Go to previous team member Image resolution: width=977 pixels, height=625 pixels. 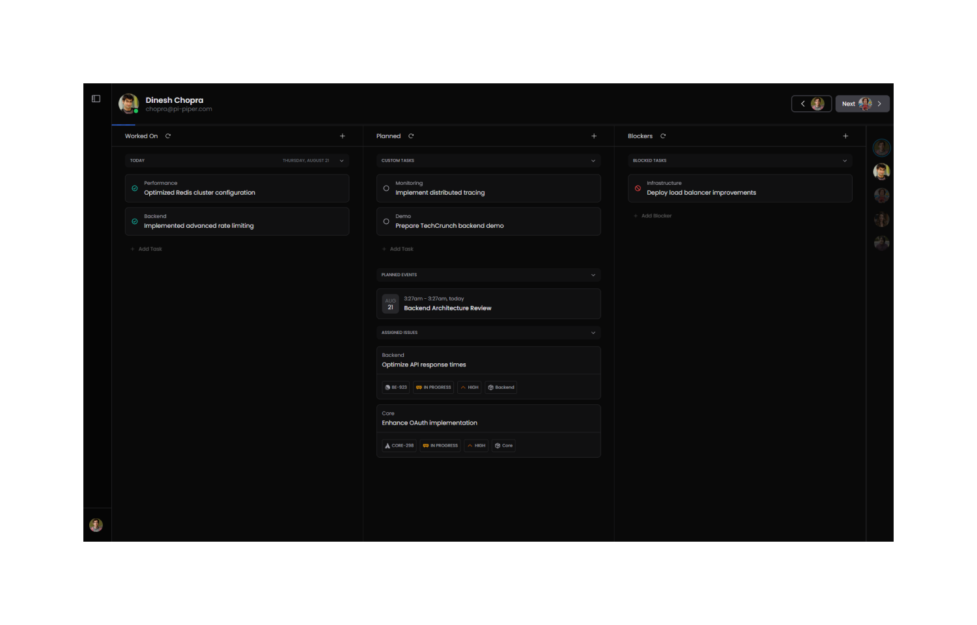click(812, 104)
